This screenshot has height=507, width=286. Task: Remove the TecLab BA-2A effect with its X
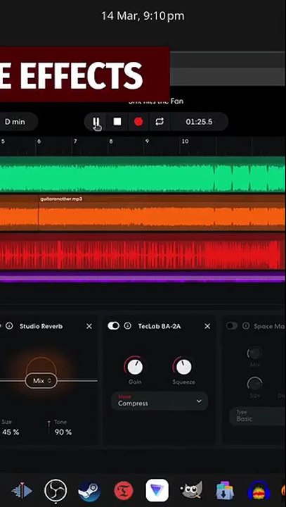[x=207, y=326]
